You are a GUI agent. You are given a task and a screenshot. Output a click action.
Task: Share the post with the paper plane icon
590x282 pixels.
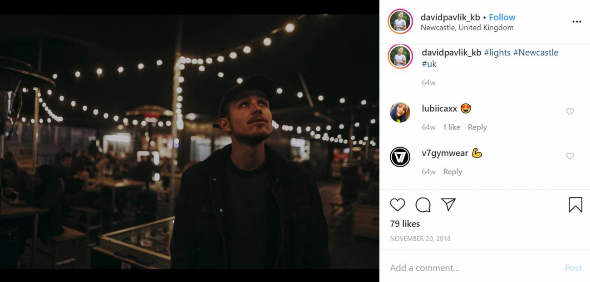448,204
